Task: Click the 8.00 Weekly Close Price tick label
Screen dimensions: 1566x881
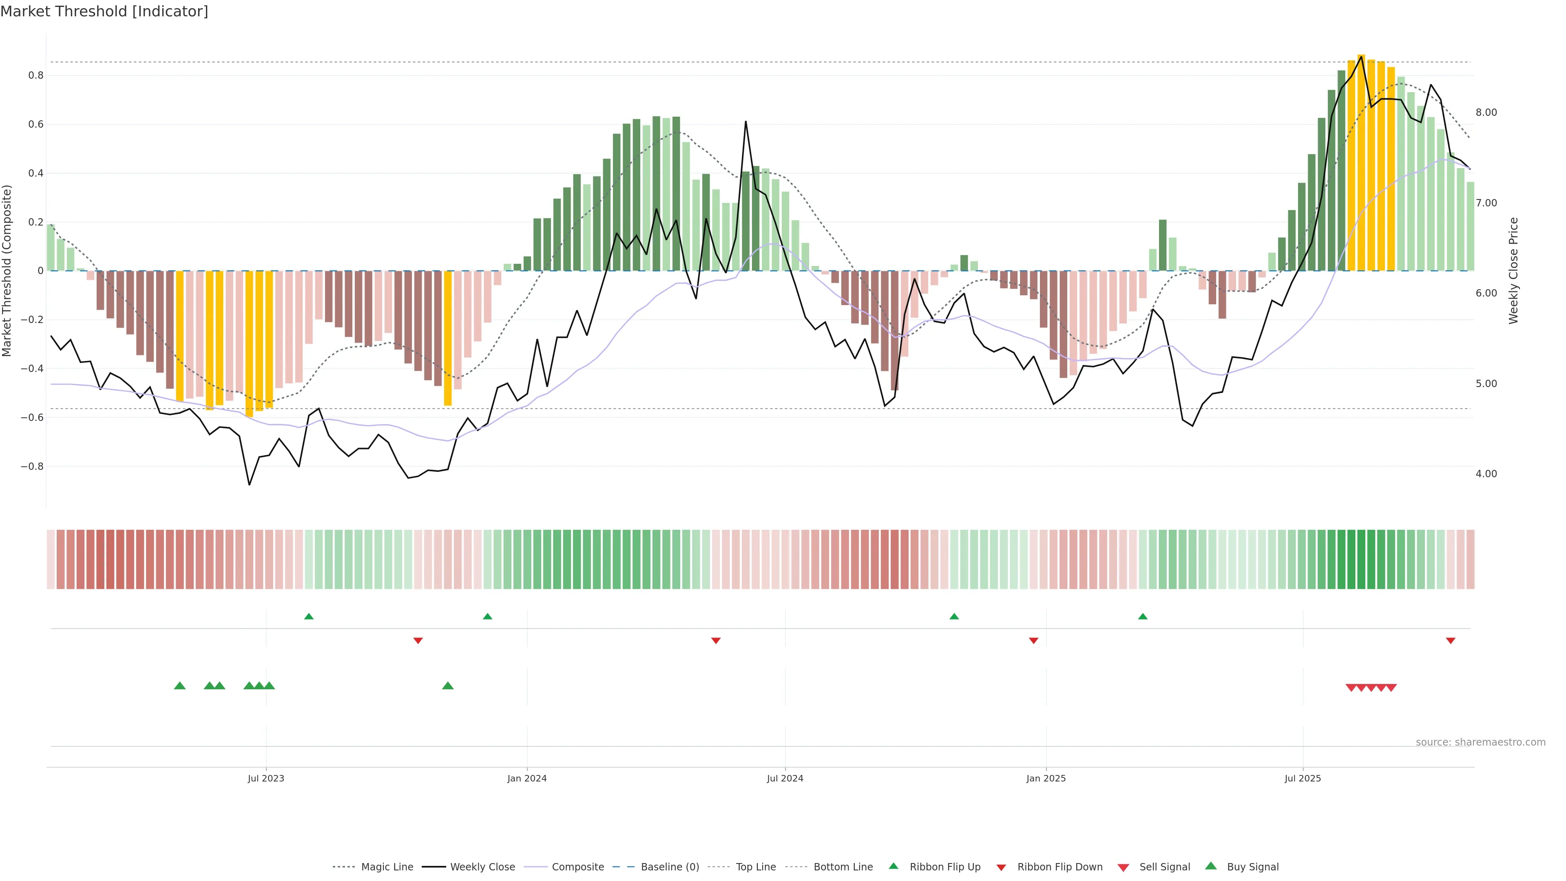Action: pos(1486,113)
